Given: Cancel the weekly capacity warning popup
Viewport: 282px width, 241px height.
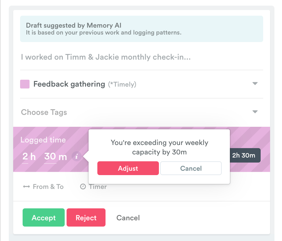Looking at the screenshot, I should click(x=191, y=168).
